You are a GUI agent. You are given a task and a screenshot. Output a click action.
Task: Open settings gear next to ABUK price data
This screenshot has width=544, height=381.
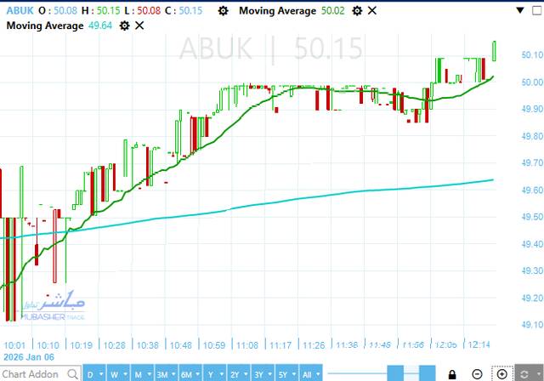(223, 10)
